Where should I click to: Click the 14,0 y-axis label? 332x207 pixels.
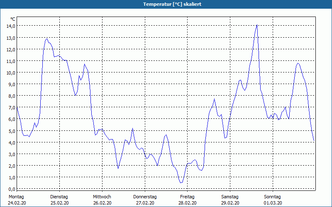click(x=11, y=26)
